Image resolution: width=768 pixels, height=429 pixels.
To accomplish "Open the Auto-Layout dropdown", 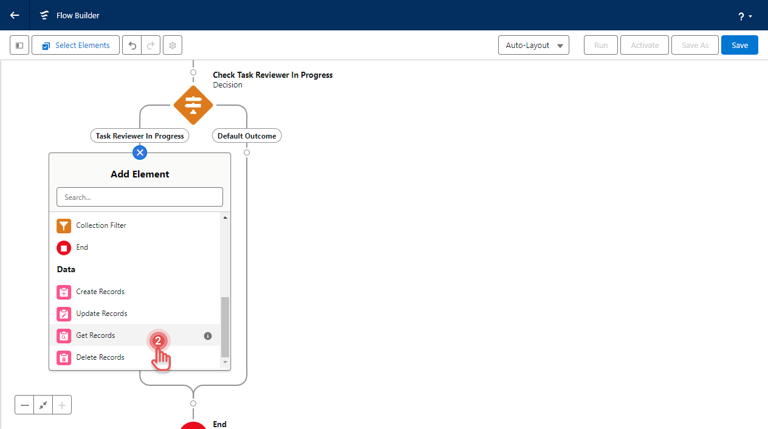I will click(x=533, y=46).
